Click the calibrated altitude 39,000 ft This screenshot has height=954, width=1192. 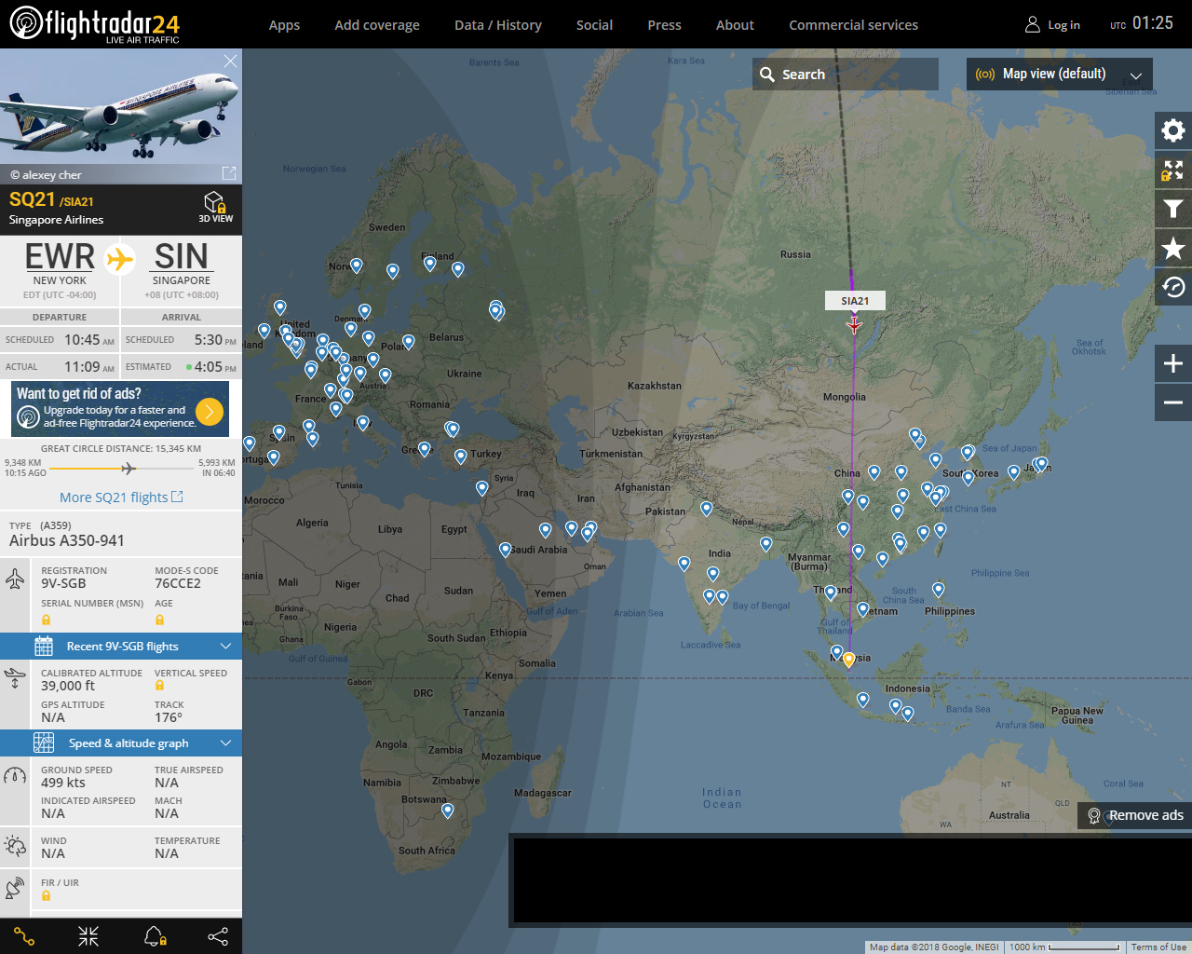(x=68, y=686)
